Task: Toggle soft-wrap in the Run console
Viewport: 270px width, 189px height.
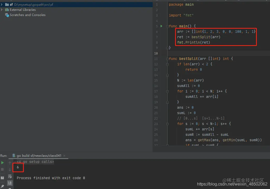Action: pos(10,176)
